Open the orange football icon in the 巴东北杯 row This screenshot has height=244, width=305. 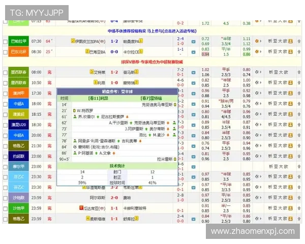point(257,51)
